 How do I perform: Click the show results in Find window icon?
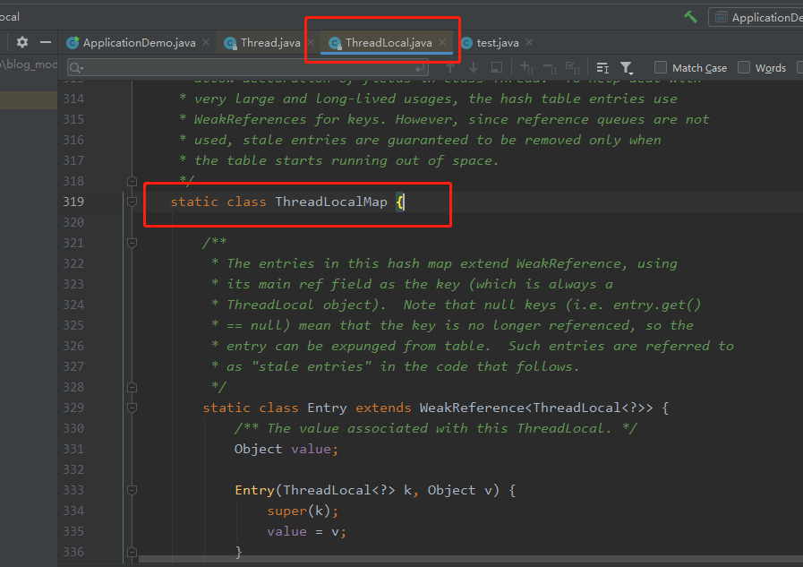click(496, 67)
